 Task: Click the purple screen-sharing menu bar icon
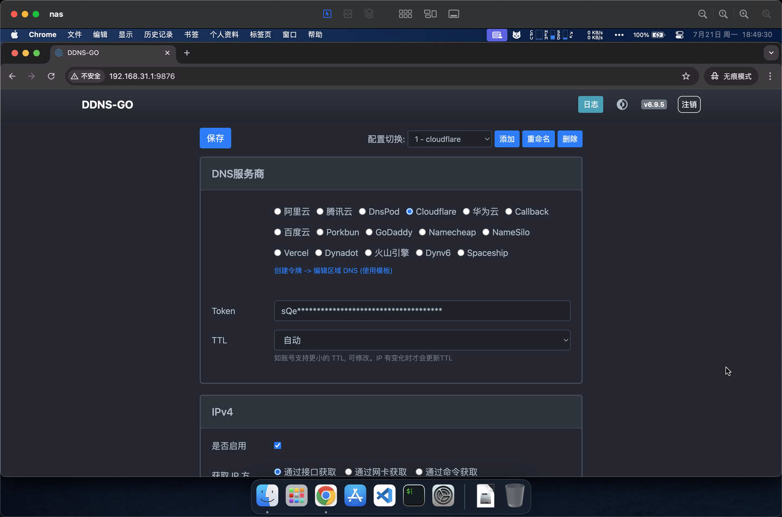[497, 35]
